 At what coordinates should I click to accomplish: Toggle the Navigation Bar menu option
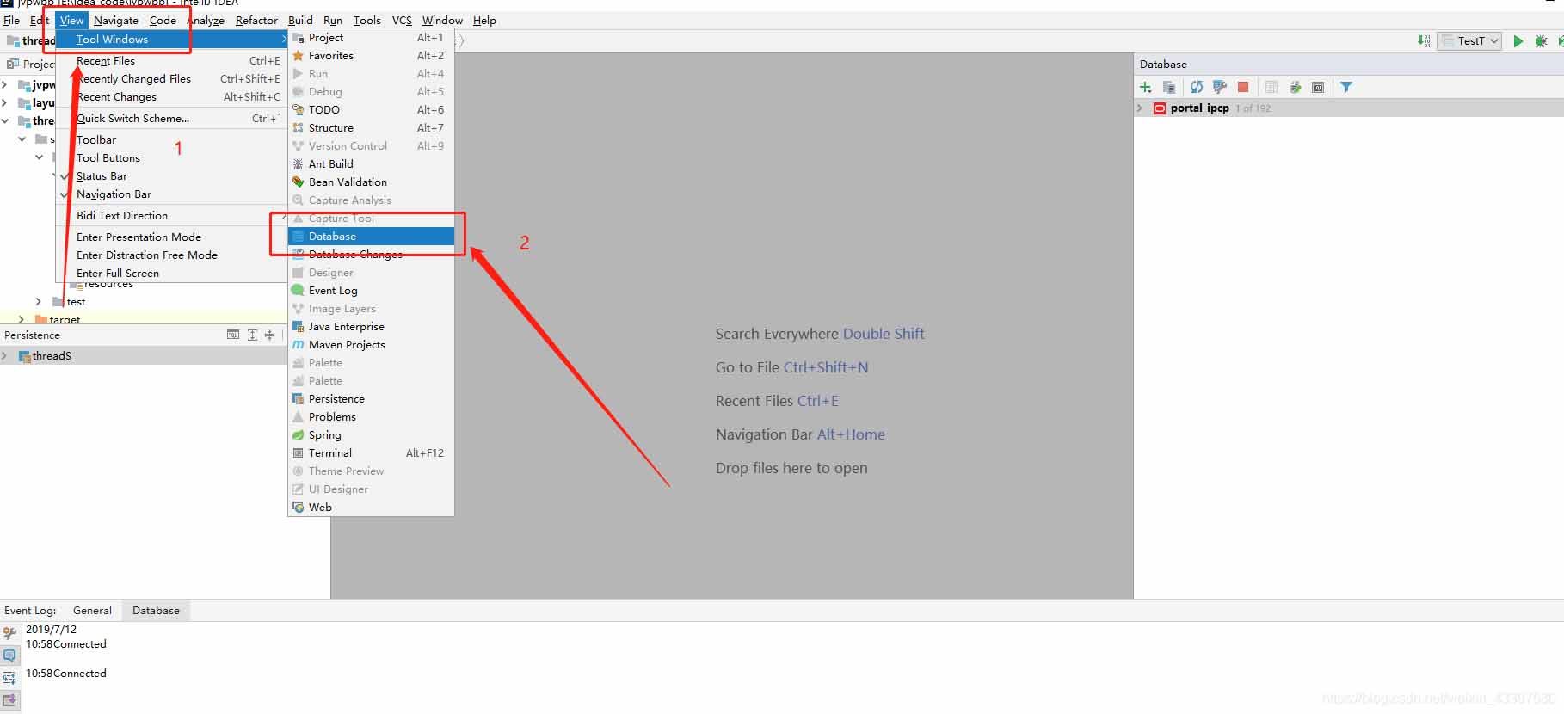point(171,194)
